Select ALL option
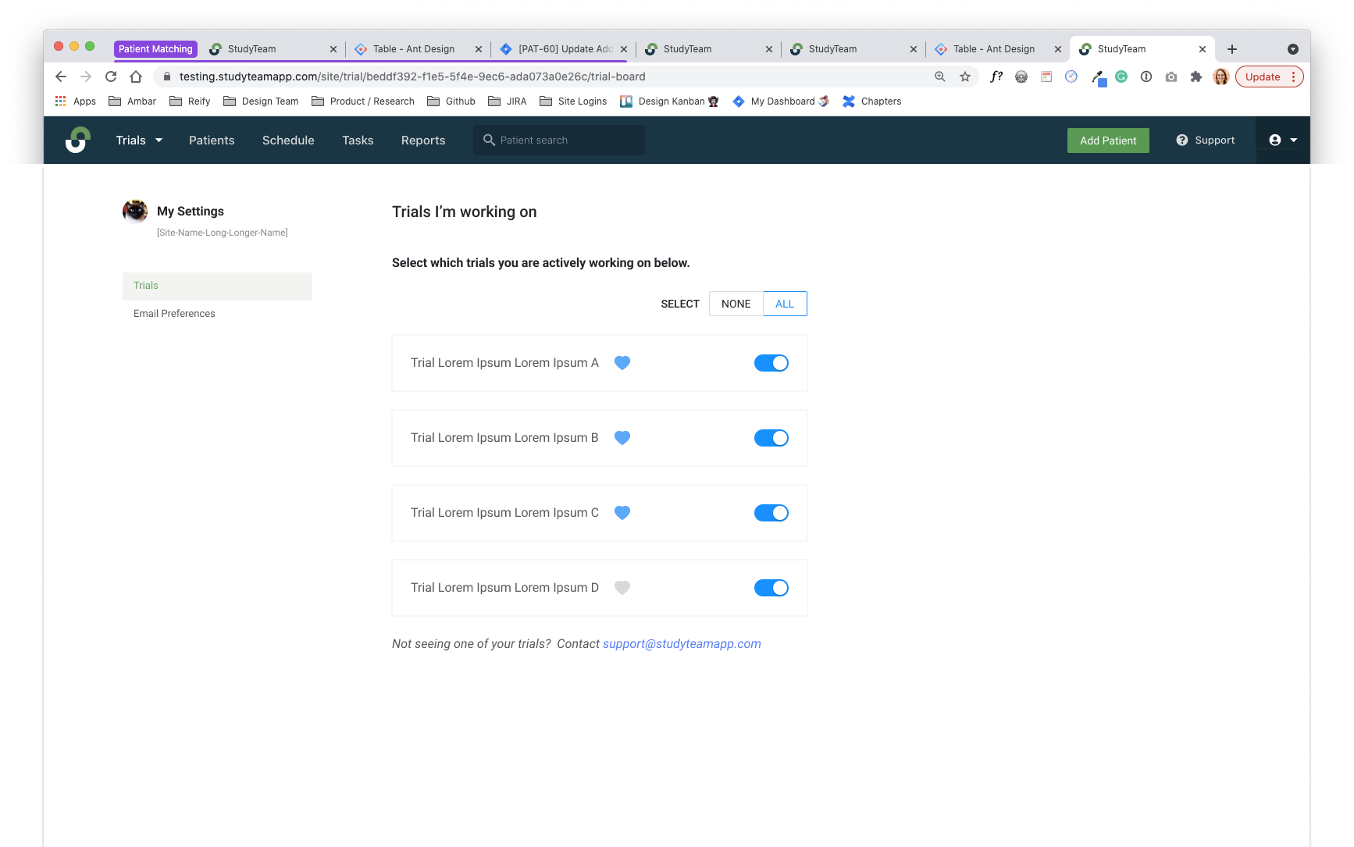 point(785,304)
